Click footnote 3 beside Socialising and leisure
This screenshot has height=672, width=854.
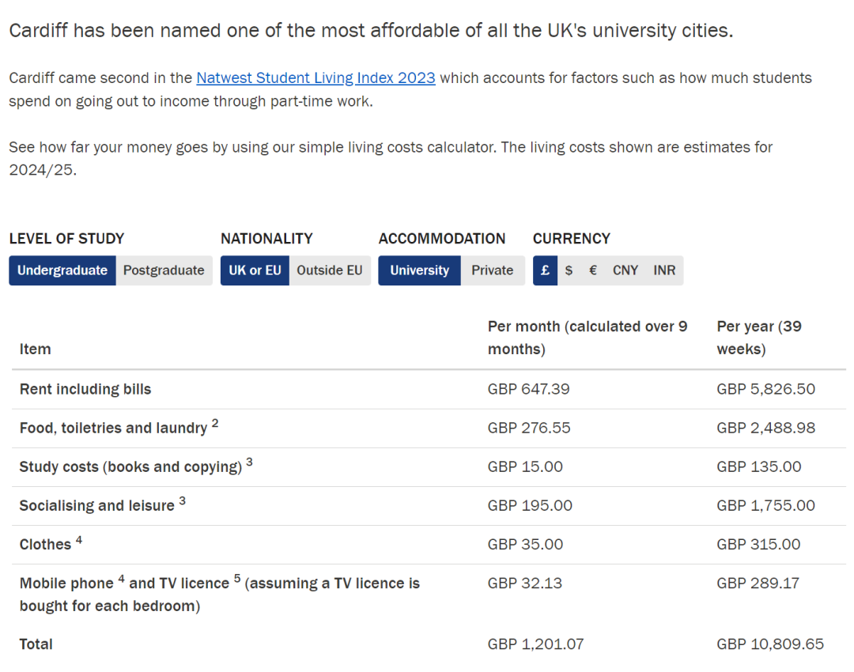[182, 501]
